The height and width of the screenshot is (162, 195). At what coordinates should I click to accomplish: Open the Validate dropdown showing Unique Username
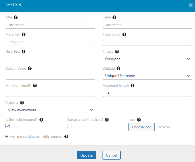click(x=147, y=76)
